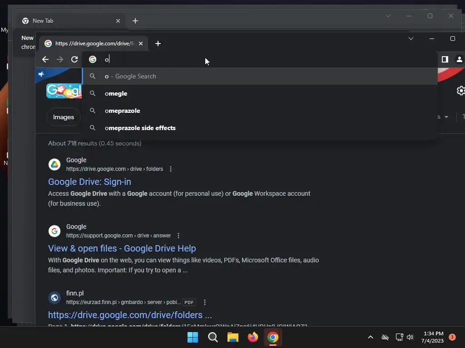This screenshot has height=348, width=465.
Task: Open network status tray icon
Action: pyautogui.click(x=399, y=337)
